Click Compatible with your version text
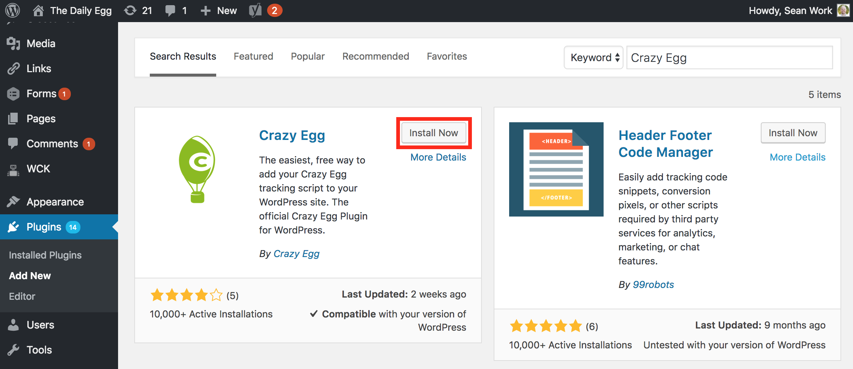 388,320
